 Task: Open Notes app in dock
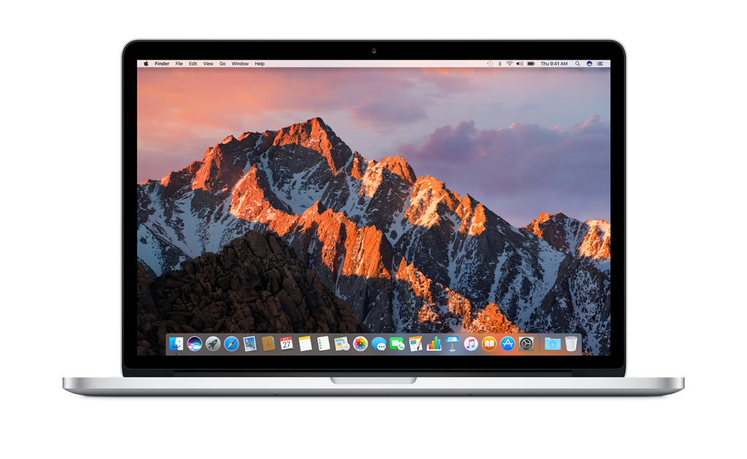point(305,343)
